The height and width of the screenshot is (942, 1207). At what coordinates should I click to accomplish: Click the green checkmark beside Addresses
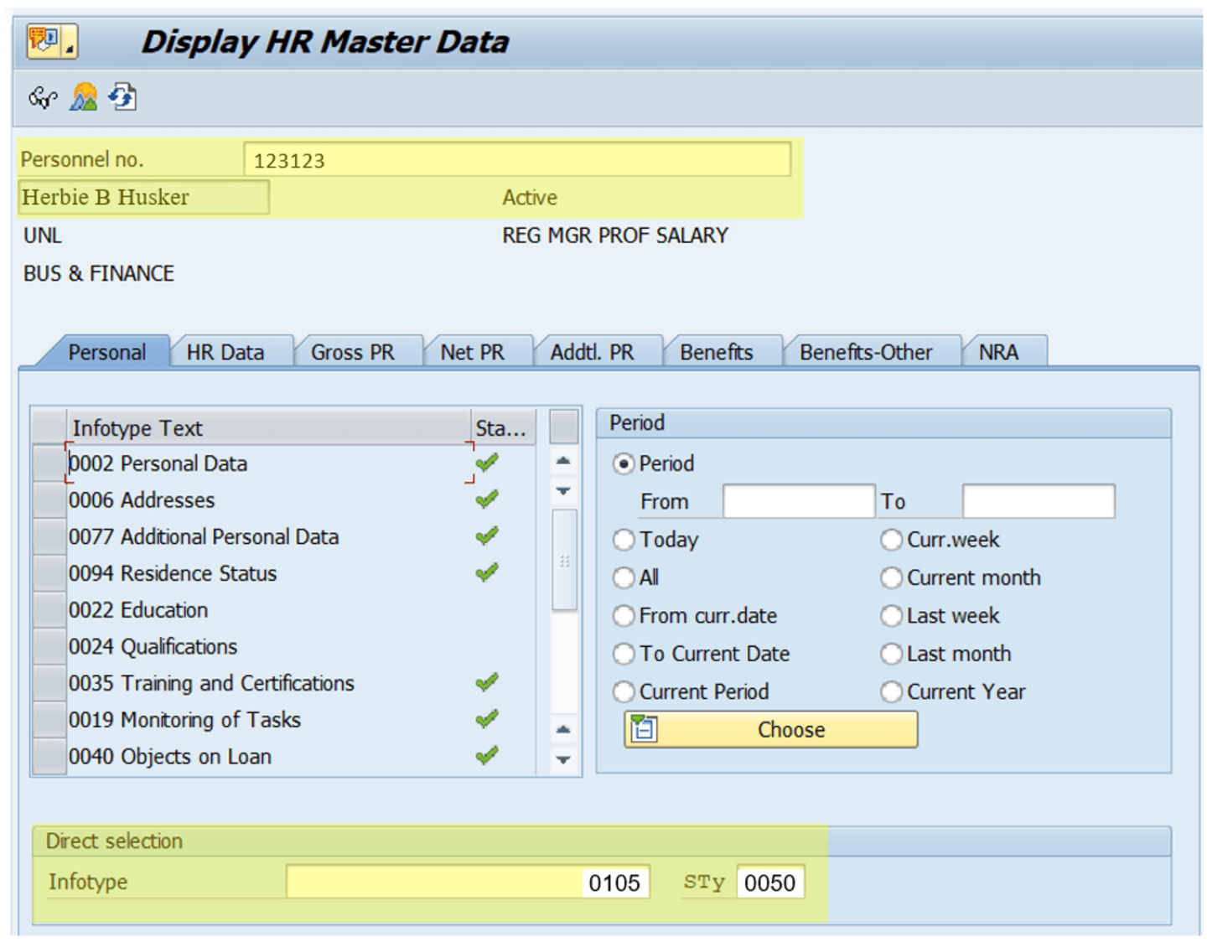point(487,500)
